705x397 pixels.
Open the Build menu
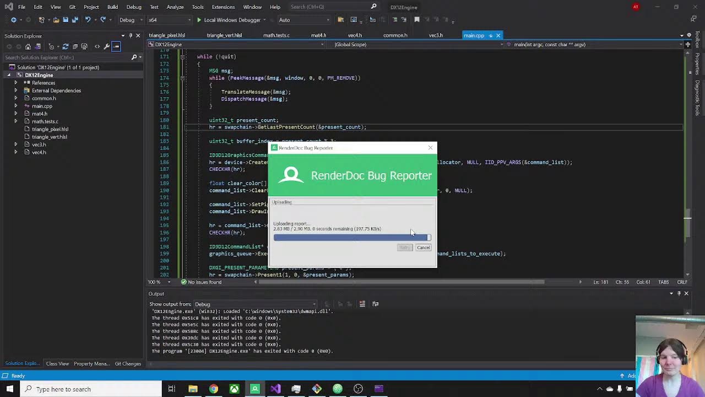[x=112, y=7]
